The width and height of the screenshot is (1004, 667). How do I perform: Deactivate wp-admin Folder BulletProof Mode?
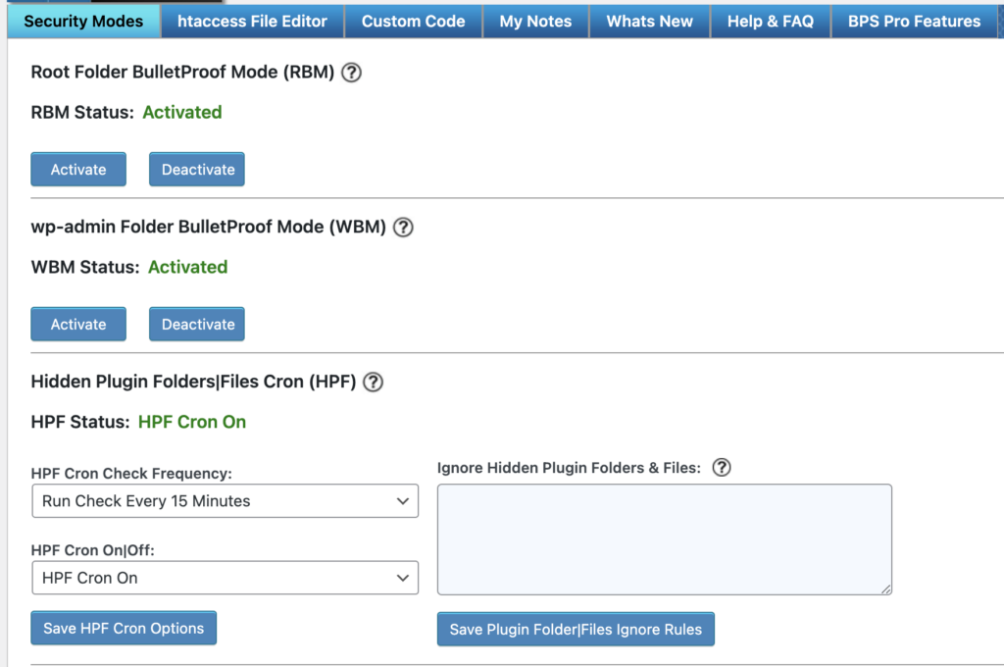[197, 325]
